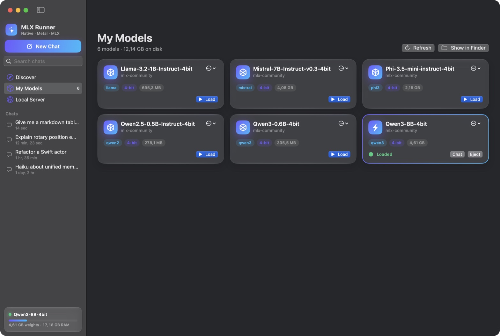This screenshot has width=500, height=336.
Task: Open the 'Give me a markdown tabl...' chat
Action: 43,125
